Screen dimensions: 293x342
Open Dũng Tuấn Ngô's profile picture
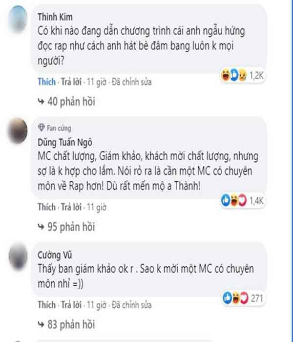tap(18, 131)
